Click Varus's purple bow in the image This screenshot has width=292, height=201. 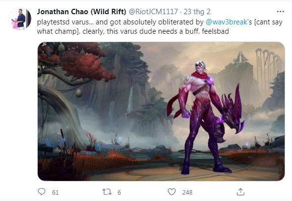232,110
